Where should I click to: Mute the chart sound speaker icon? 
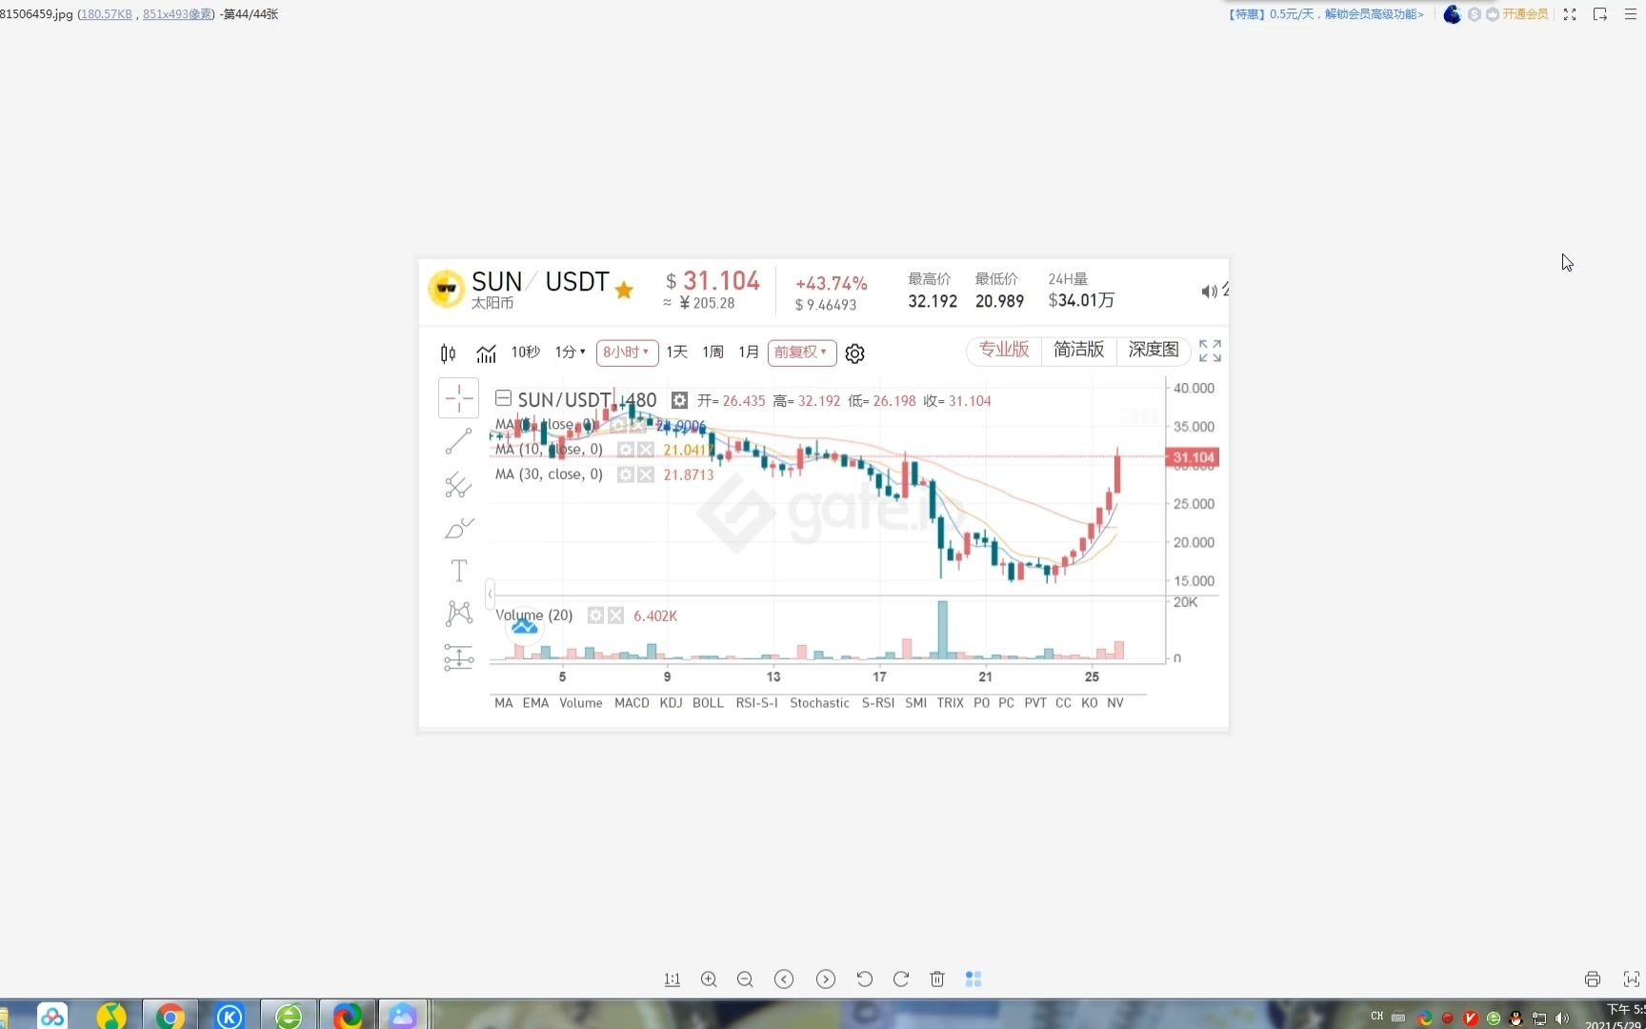[1209, 292]
